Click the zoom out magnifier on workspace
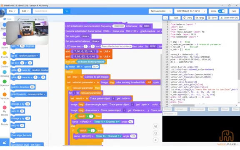 [155, 133]
